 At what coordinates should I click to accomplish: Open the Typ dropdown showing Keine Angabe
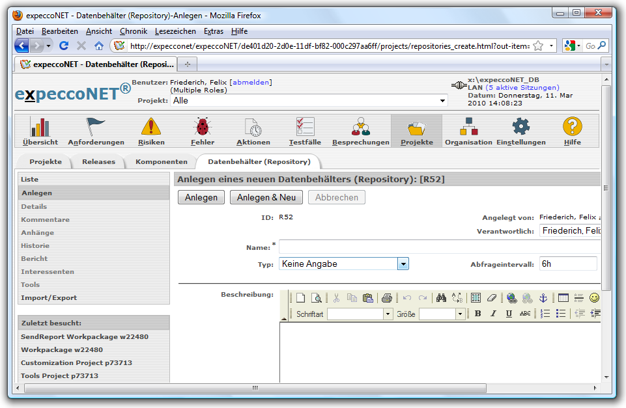point(403,264)
